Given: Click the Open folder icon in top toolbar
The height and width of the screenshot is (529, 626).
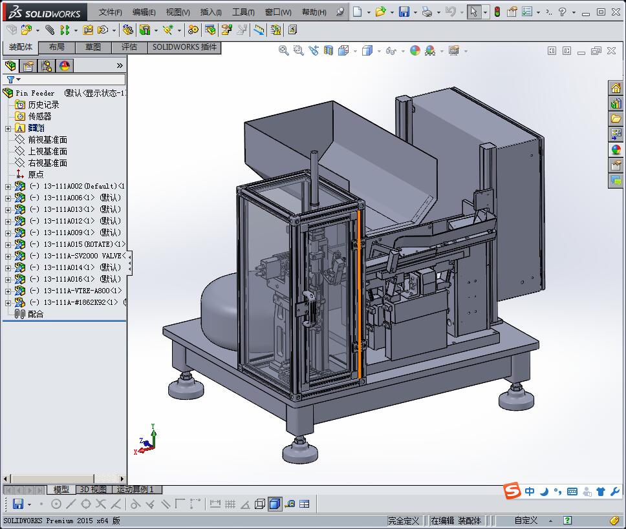Looking at the screenshot, I should [380, 12].
